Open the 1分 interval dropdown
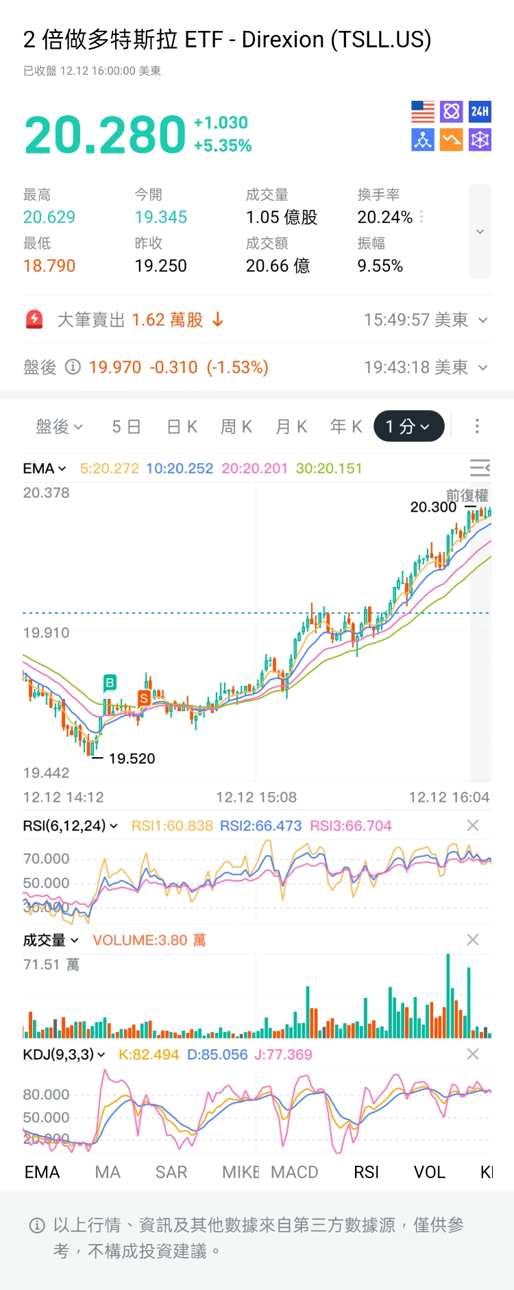This screenshot has height=1290, width=514. click(409, 427)
